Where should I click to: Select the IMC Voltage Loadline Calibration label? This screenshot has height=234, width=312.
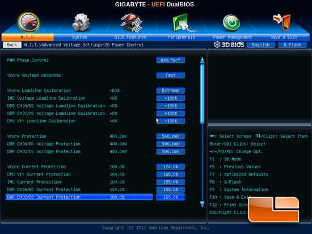46,98
